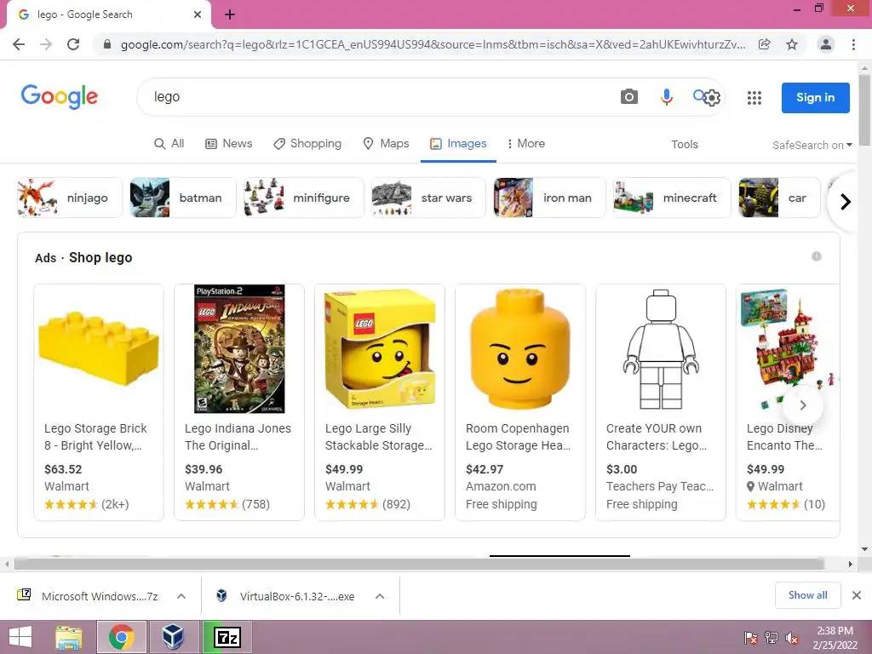Open Lego Disney Encanto ad title

pos(784,437)
